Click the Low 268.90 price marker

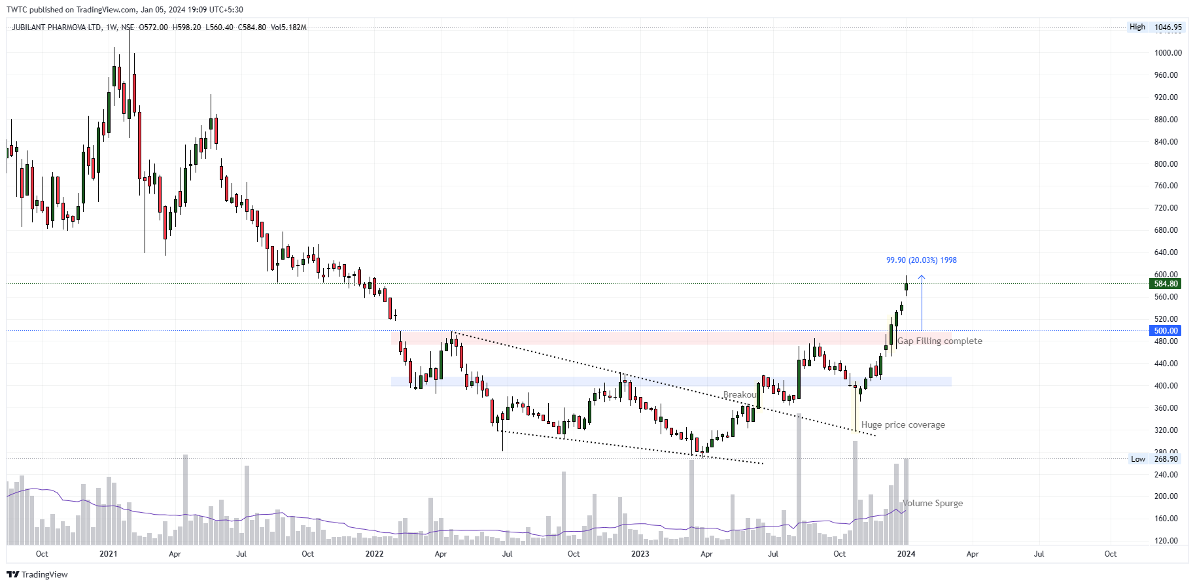pyautogui.click(x=1156, y=459)
